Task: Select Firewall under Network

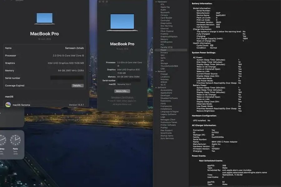Action: (x=164, y=74)
